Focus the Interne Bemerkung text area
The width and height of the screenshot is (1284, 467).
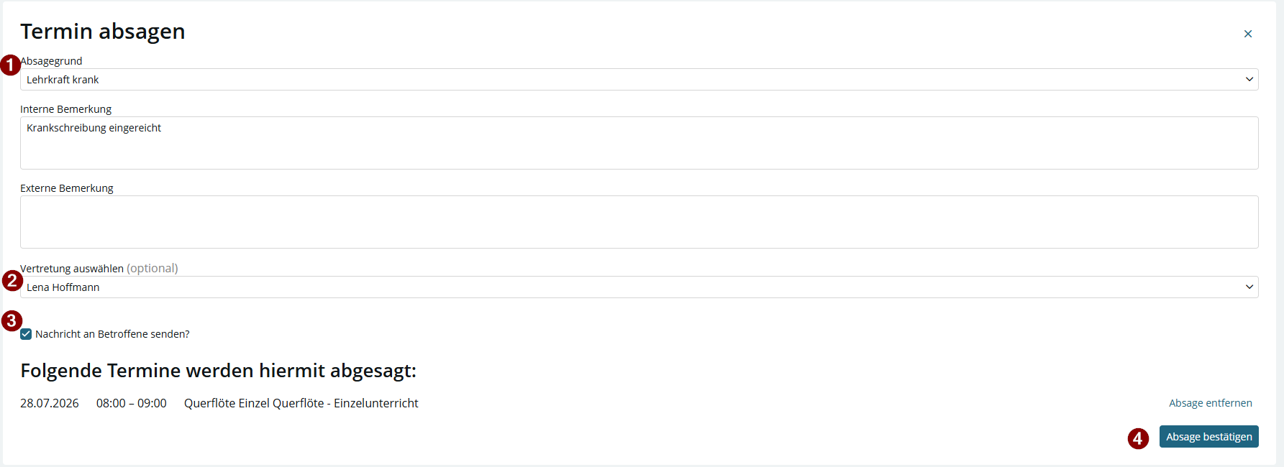639,143
